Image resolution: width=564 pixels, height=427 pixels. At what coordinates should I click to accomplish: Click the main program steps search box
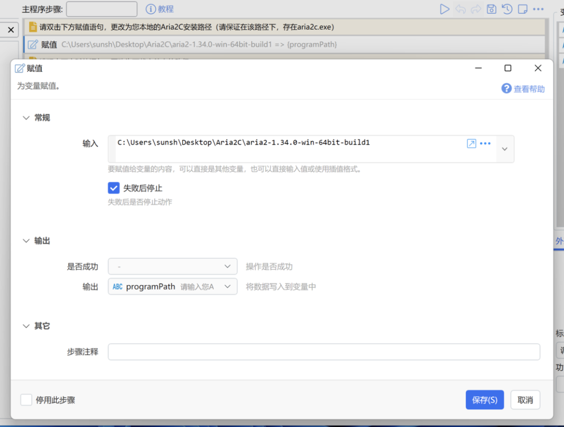pyautogui.click(x=102, y=9)
